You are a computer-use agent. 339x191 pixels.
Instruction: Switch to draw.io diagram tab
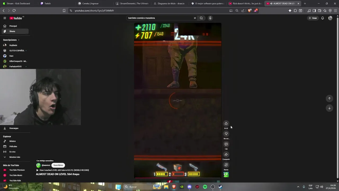[171, 3]
